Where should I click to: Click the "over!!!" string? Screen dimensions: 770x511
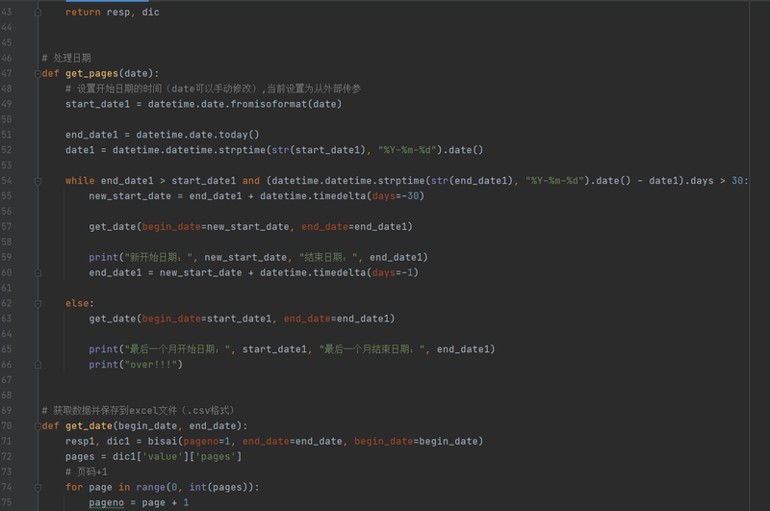pos(151,365)
